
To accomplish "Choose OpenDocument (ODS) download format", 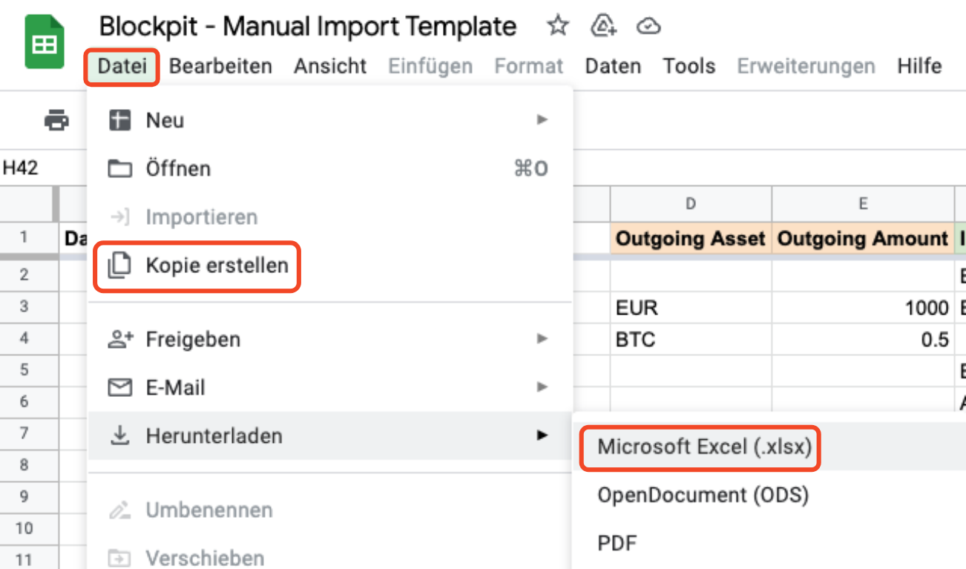I will (703, 495).
